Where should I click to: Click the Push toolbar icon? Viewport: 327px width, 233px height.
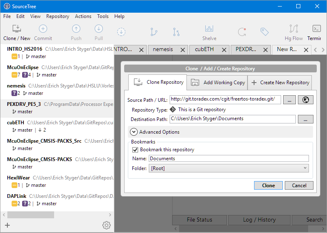[76, 32]
